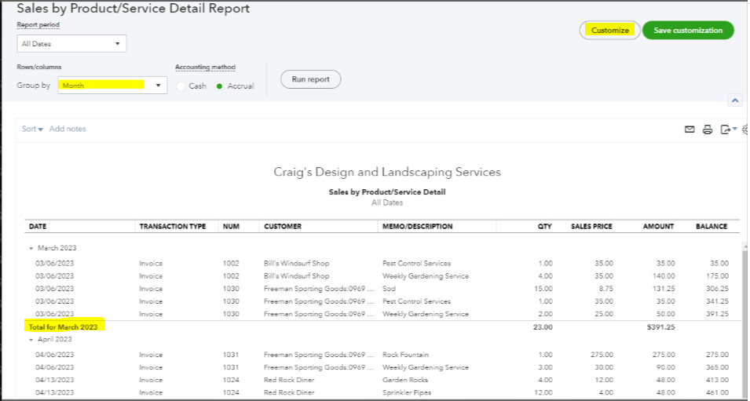Viewport: 750px width, 401px height.
Task: Click the 275.00 sales price for Rock Fountain
Action: point(601,355)
